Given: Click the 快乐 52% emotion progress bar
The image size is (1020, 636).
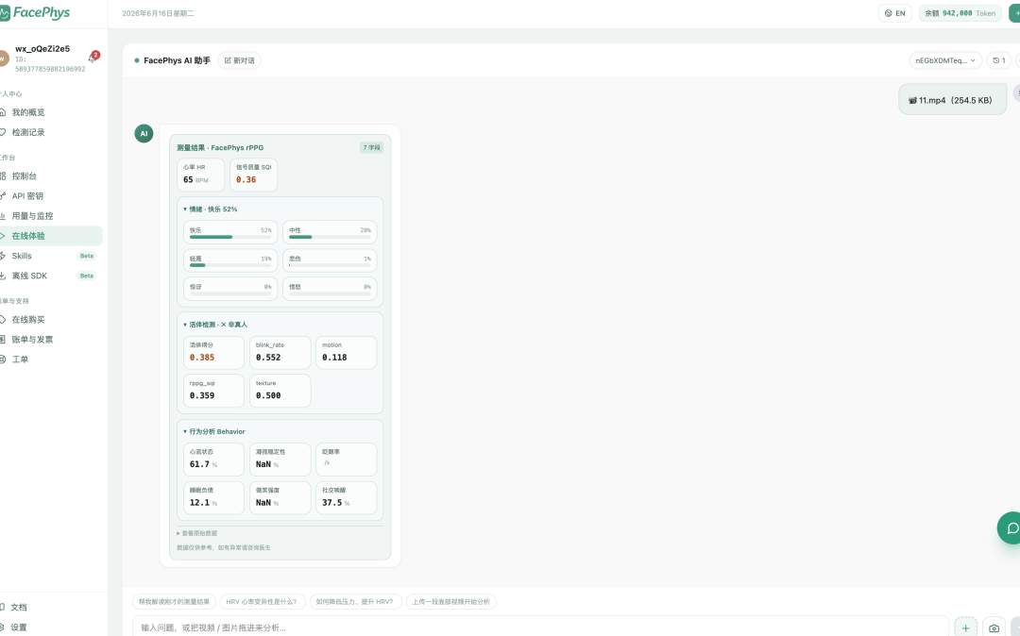Looking at the screenshot, I should 230,237.
